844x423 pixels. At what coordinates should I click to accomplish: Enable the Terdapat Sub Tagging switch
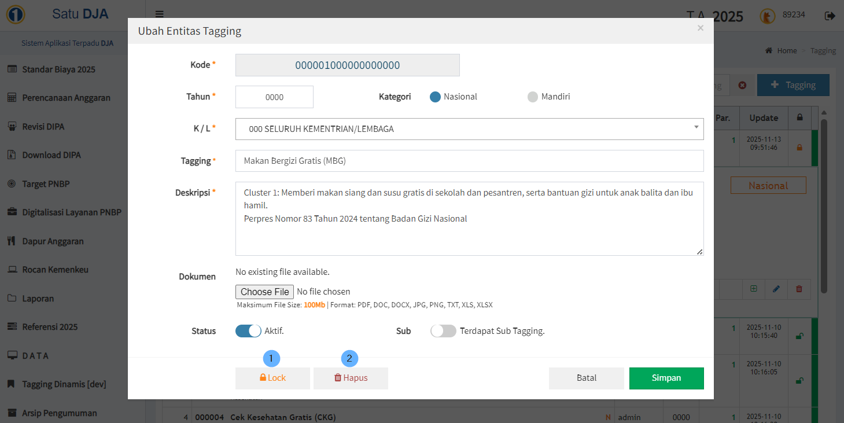(x=443, y=331)
